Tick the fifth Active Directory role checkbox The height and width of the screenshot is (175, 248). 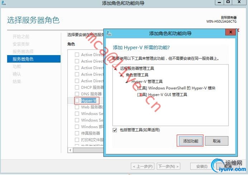point(77,81)
